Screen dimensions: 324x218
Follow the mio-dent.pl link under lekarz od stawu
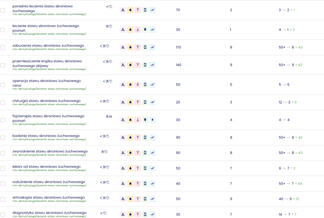[49, 170]
